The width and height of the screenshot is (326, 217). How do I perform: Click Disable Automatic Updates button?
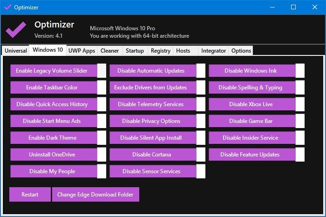[x=153, y=71]
